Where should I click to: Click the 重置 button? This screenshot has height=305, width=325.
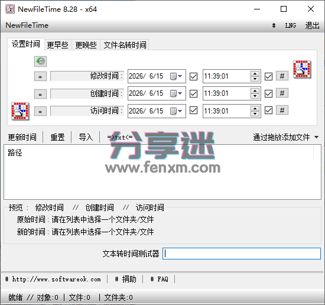57,137
